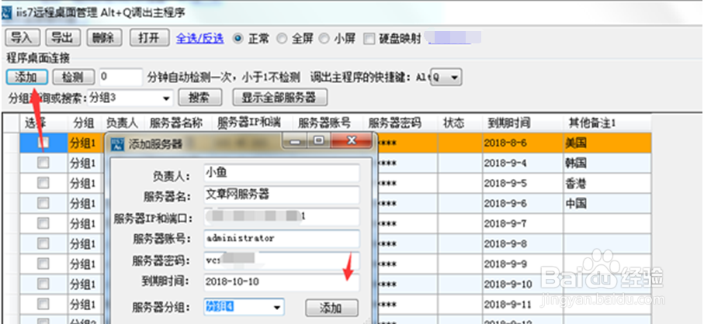This screenshot has height=324, width=704.
Task: Click the 打开 button
Action: [150, 38]
